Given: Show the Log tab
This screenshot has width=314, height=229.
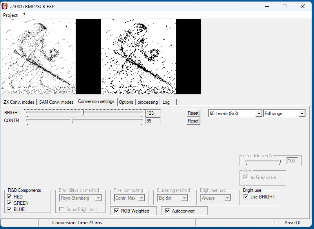Looking at the screenshot, I should point(166,102).
